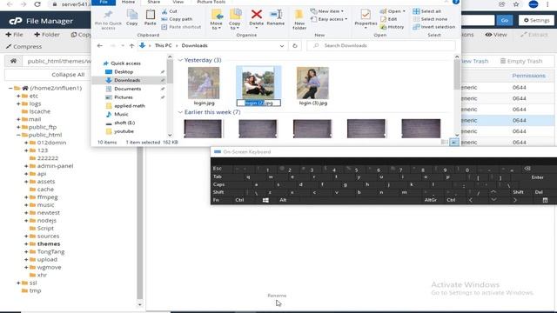Click + File in cPanel toolbar
The width and height of the screenshot is (557, 313).
(x=14, y=35)
